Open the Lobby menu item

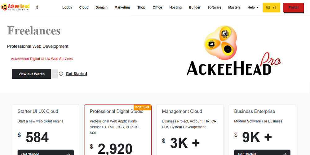pyautogui.click(x=67, y=7)
